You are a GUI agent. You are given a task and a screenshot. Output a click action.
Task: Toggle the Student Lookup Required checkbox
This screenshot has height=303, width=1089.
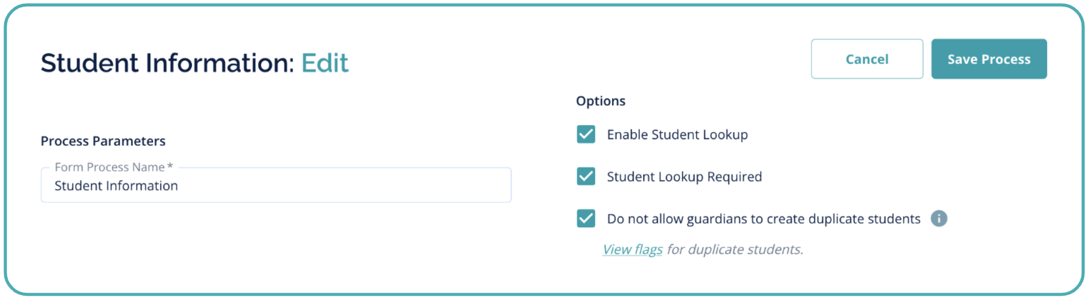[x=586, y=176]
